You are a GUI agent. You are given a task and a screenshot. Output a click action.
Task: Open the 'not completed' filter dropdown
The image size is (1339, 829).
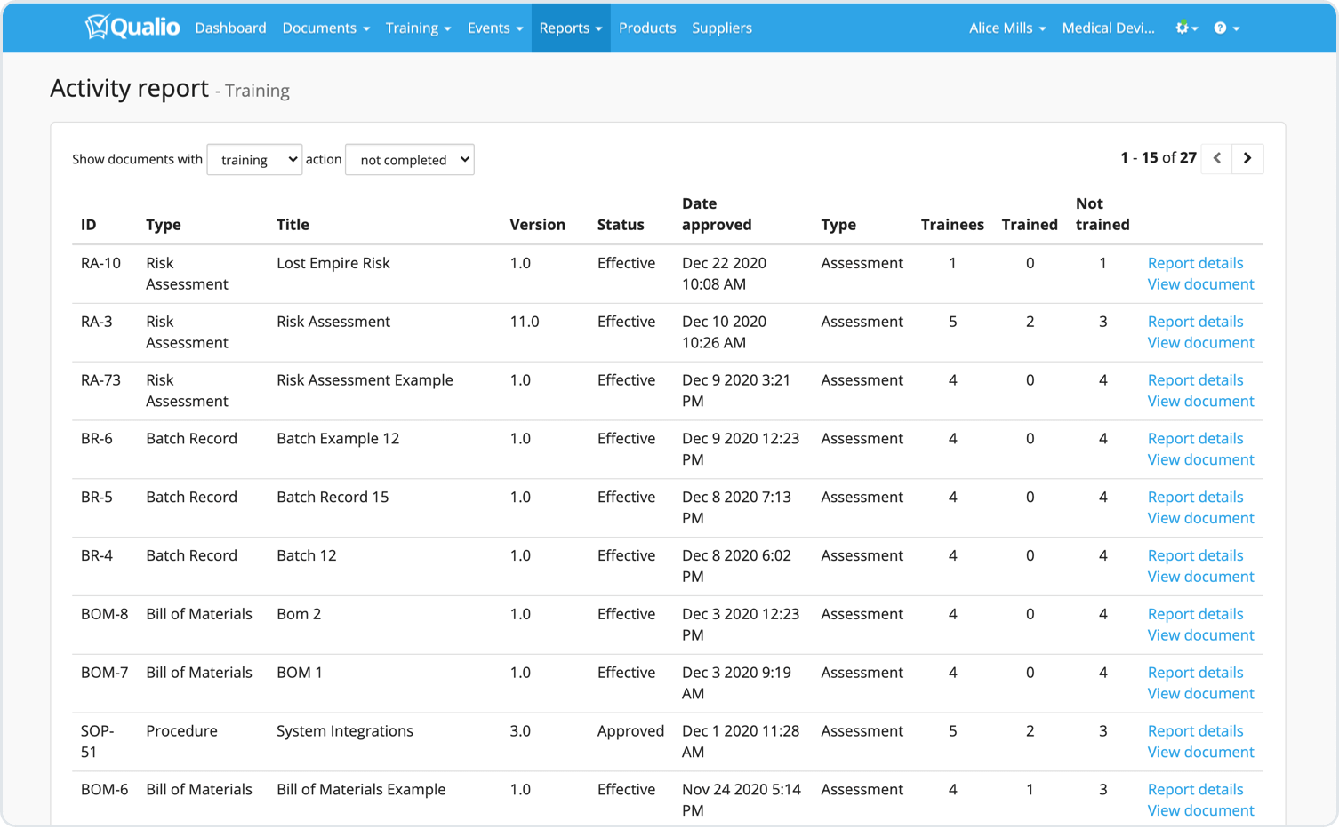pos(409,159)
